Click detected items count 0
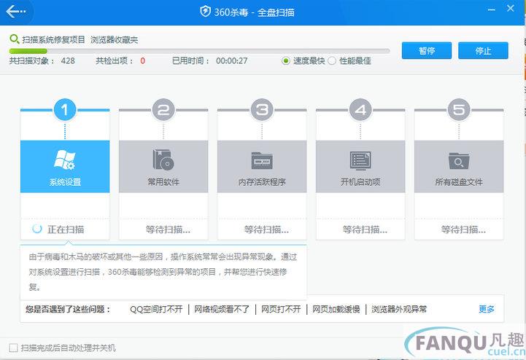Viewport: 526px width, 360px height. click(142, 60)
